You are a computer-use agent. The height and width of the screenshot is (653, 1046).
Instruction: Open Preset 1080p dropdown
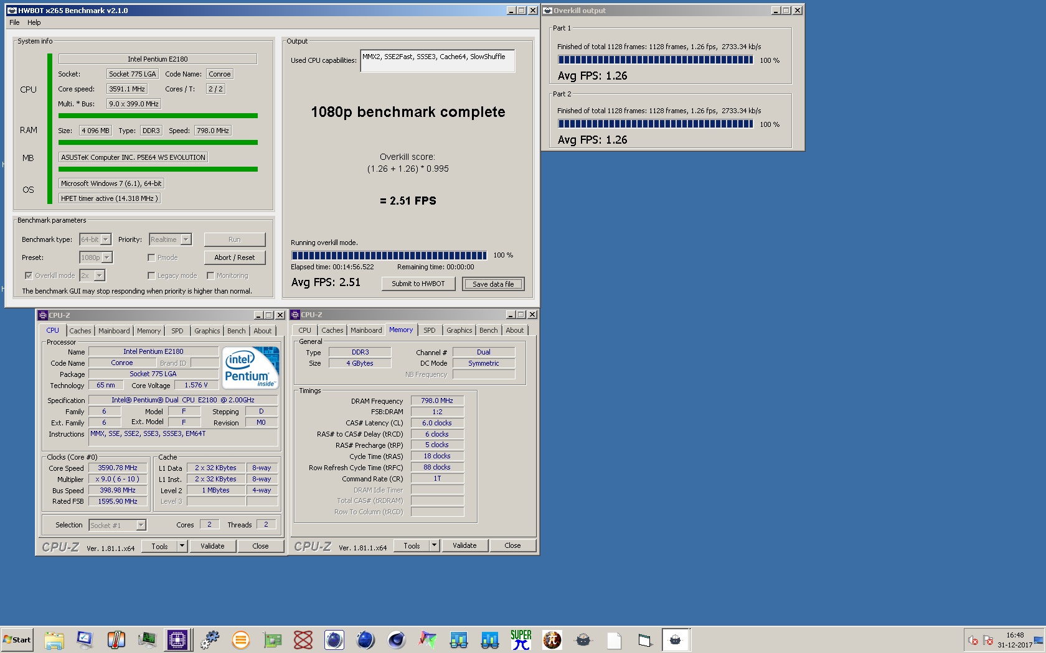click(96, 257)
